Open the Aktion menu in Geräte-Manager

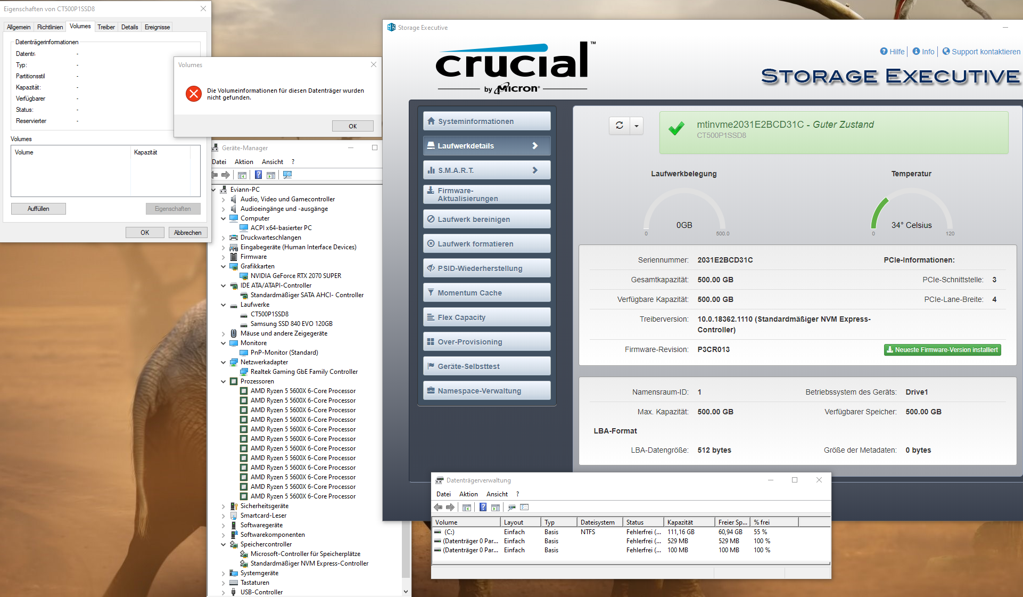(x=244, y=162)
